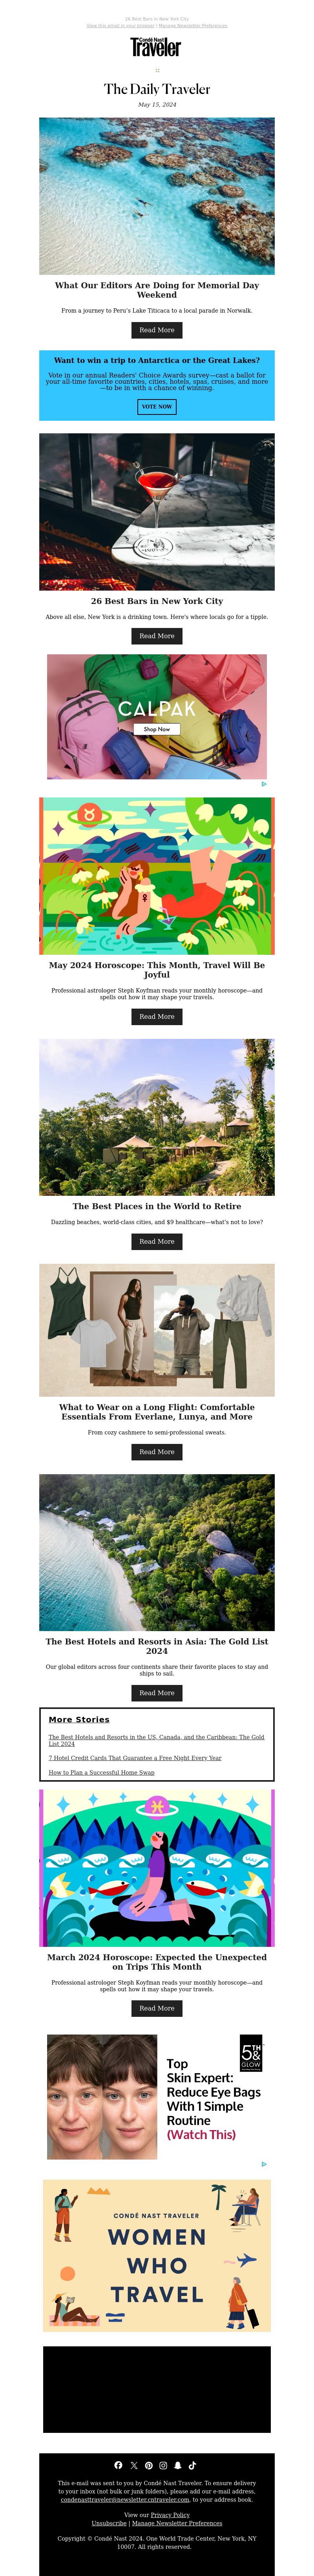This screenshot has height=2576, width=314.
Task: Click Shop Now on Calpak ad
Action: 157,729
